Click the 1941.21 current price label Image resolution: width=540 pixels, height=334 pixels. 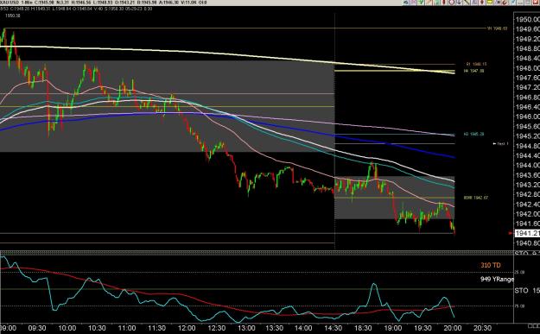527,234
